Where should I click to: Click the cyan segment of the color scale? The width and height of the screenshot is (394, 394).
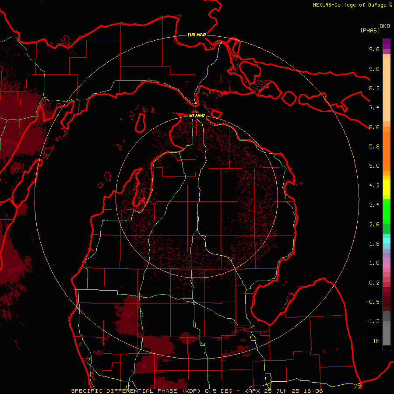[387, 241]
